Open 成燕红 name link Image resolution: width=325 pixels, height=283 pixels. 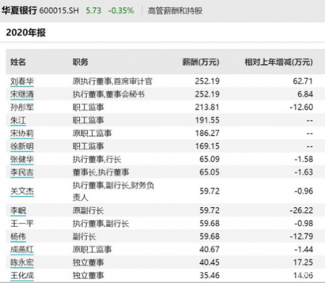[22, 249]
